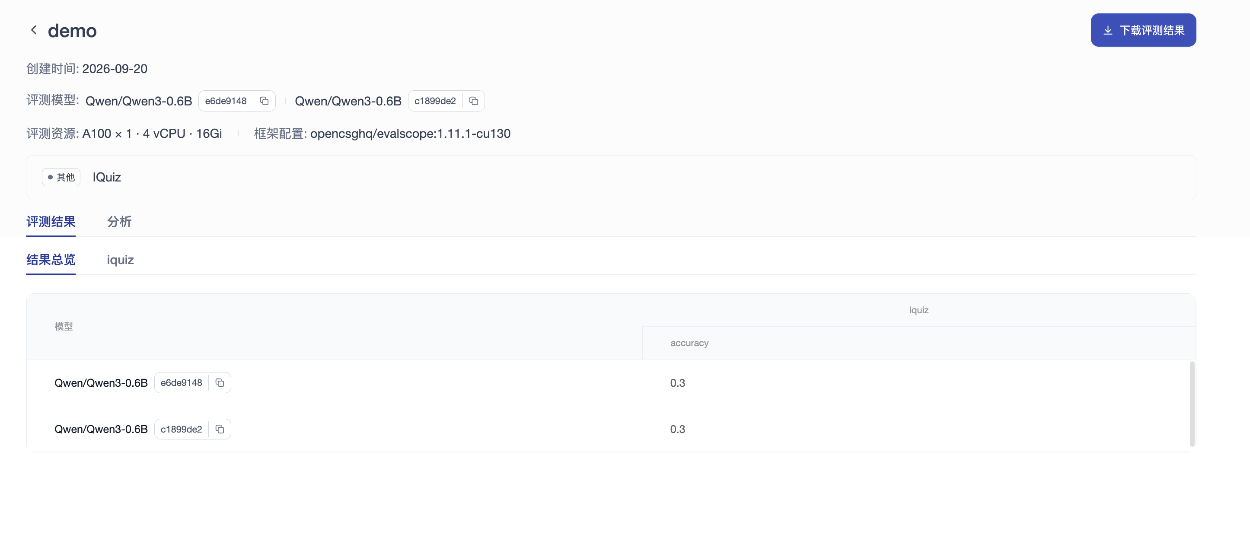The width and height of the screenshot is (1250, 541).
Task: Select the 结果总览 sub-tab
Action: (x=51, y=260)
